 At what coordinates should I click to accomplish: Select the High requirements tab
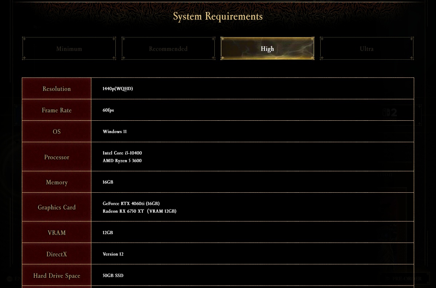[267, 49]
